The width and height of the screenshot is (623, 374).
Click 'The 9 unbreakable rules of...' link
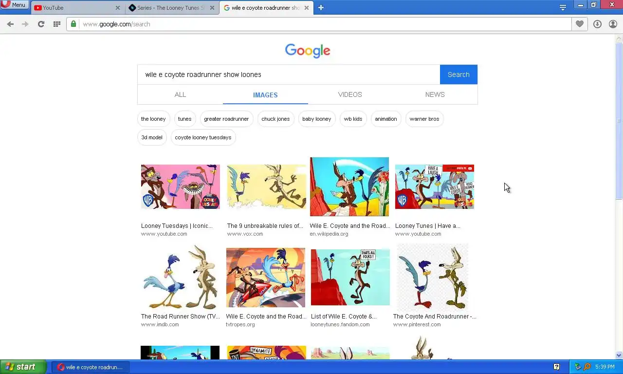[265, 226]
